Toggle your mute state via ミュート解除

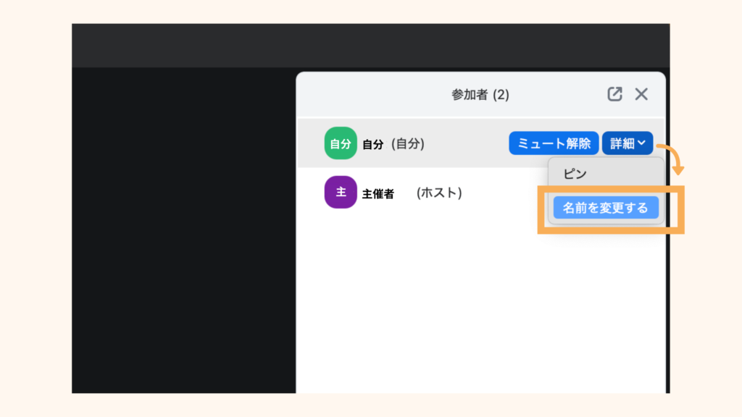[554, 143]
